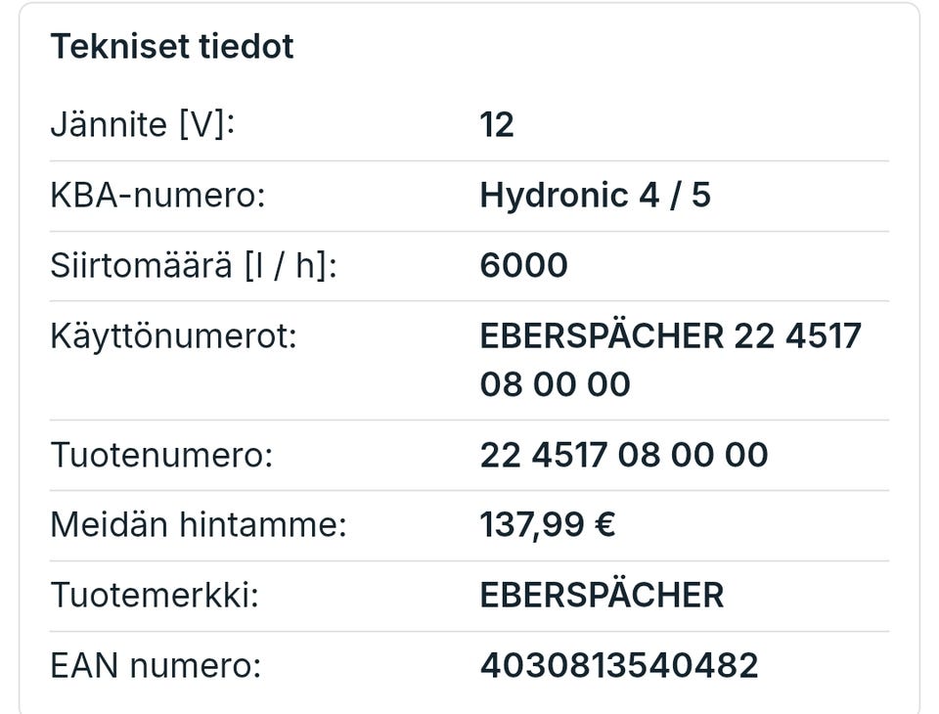Select product number 22 4517 08 00 00
939x714 pixels.
pos(624,455)
